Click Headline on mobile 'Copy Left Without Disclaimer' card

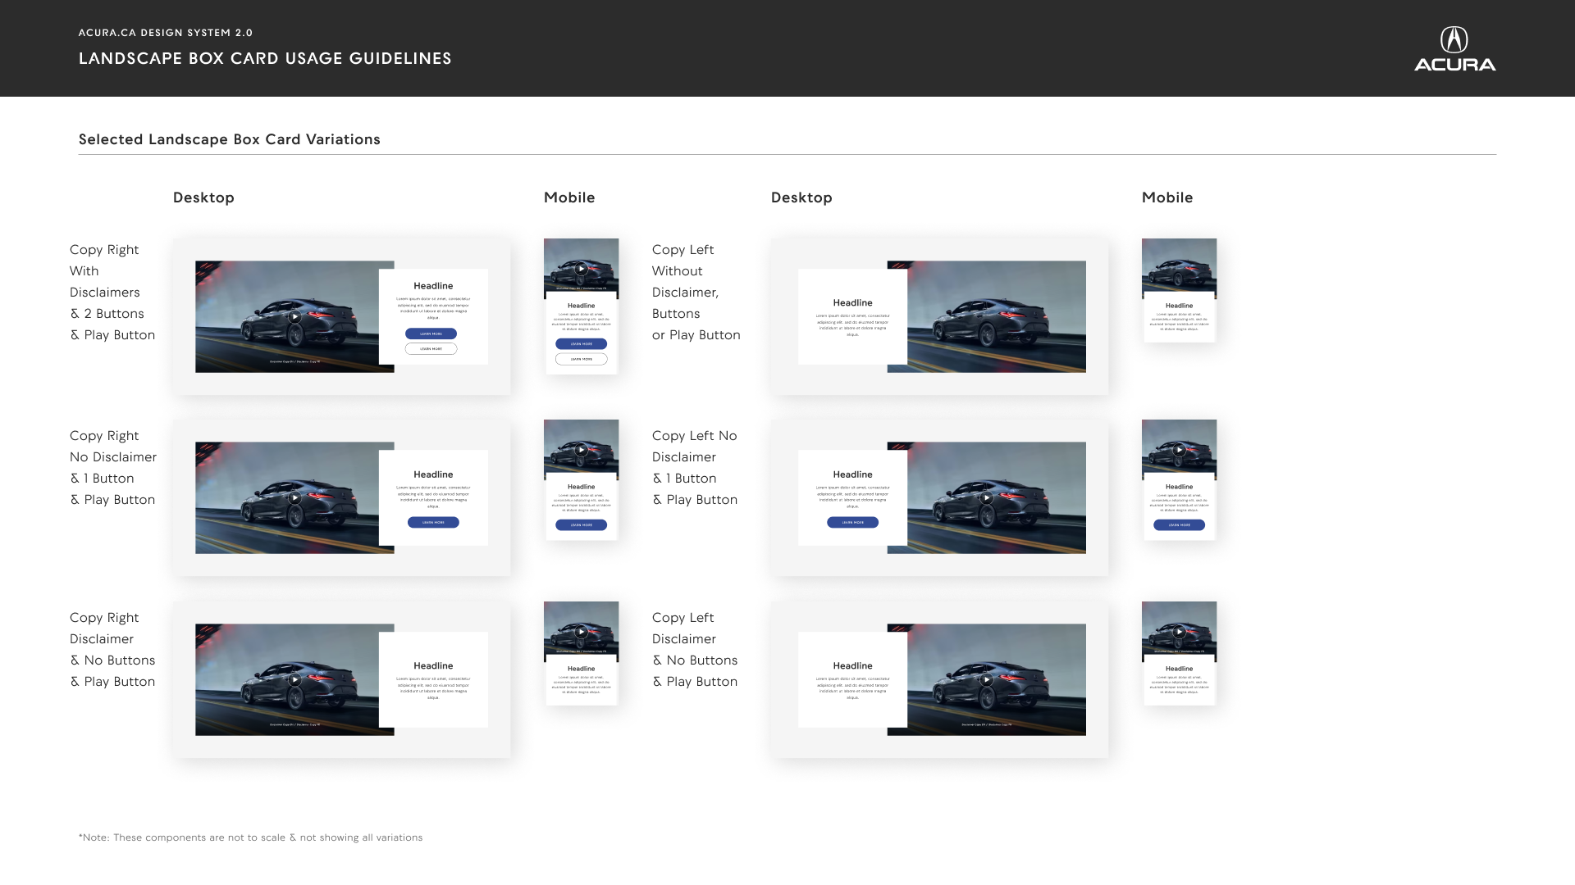pos(1179,306)
